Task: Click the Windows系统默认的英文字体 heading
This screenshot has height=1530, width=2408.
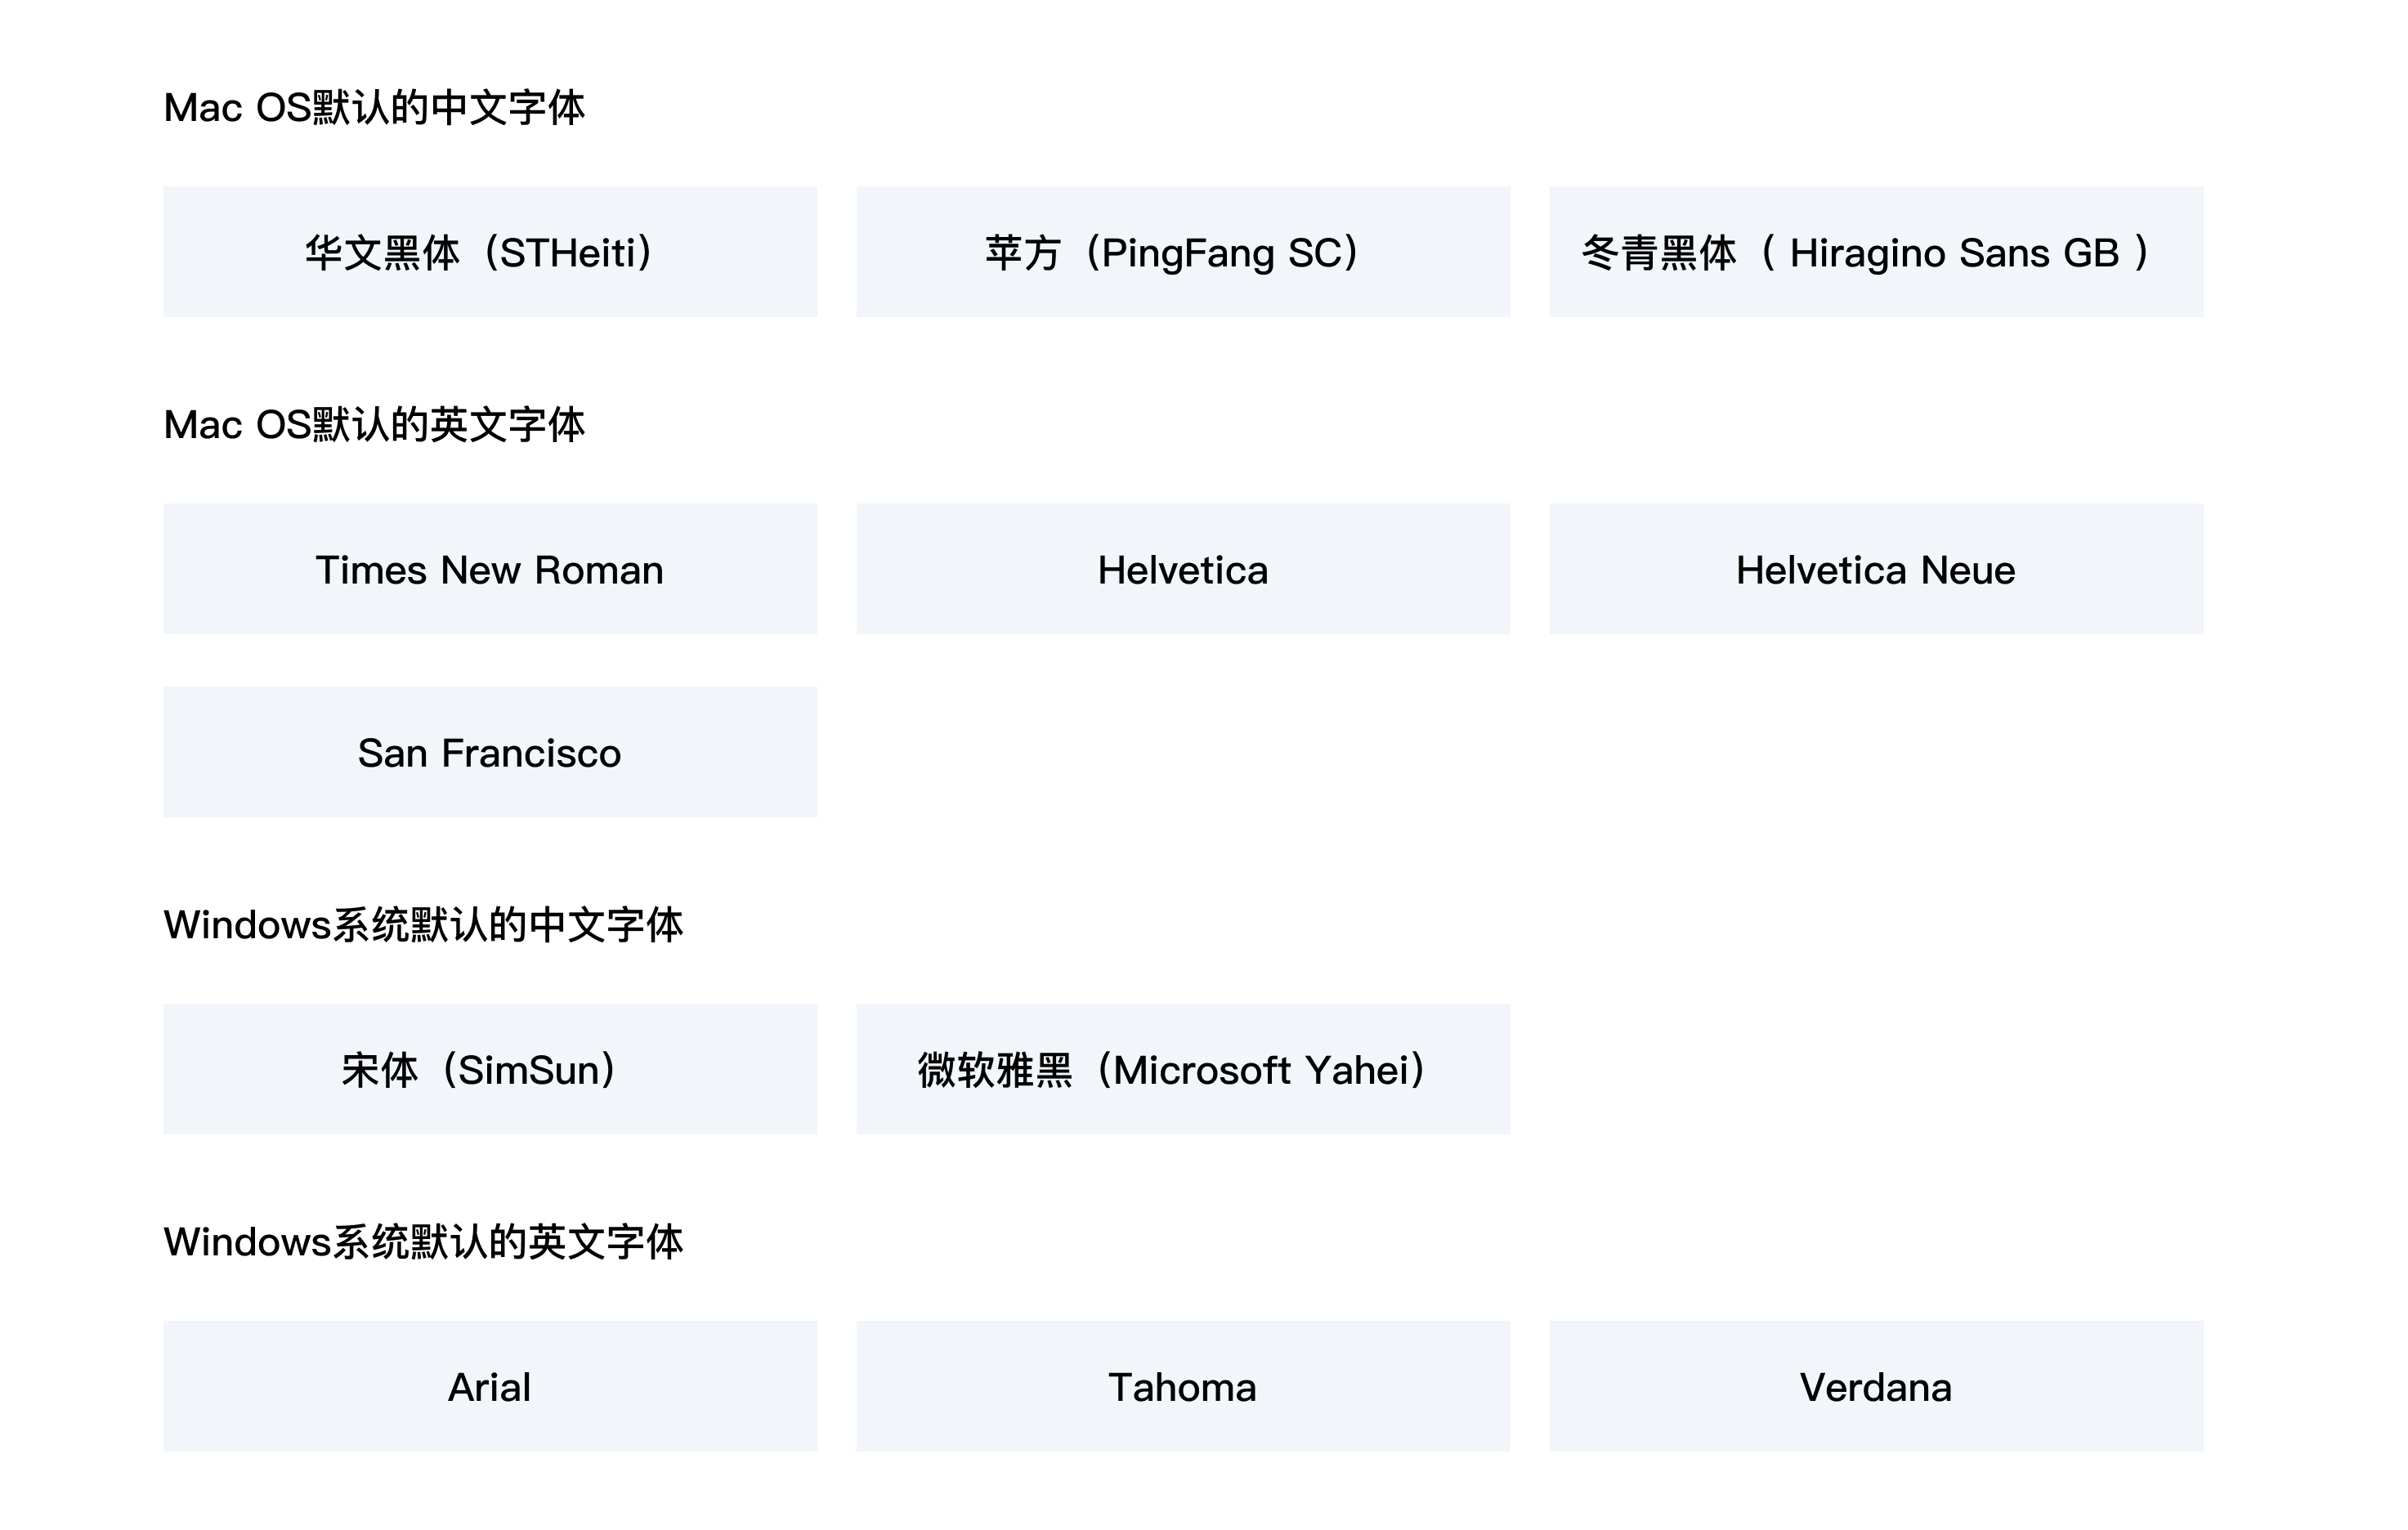Action: [x=423, y=1242]
